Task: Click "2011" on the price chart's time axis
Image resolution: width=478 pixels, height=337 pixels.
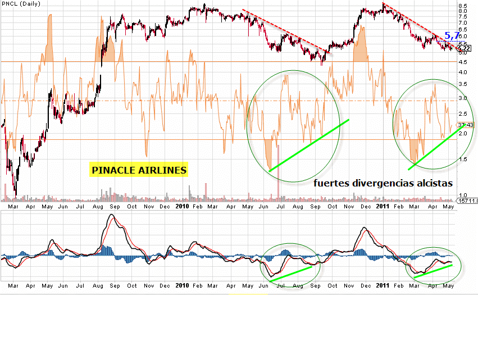Action: coord(383,206)
